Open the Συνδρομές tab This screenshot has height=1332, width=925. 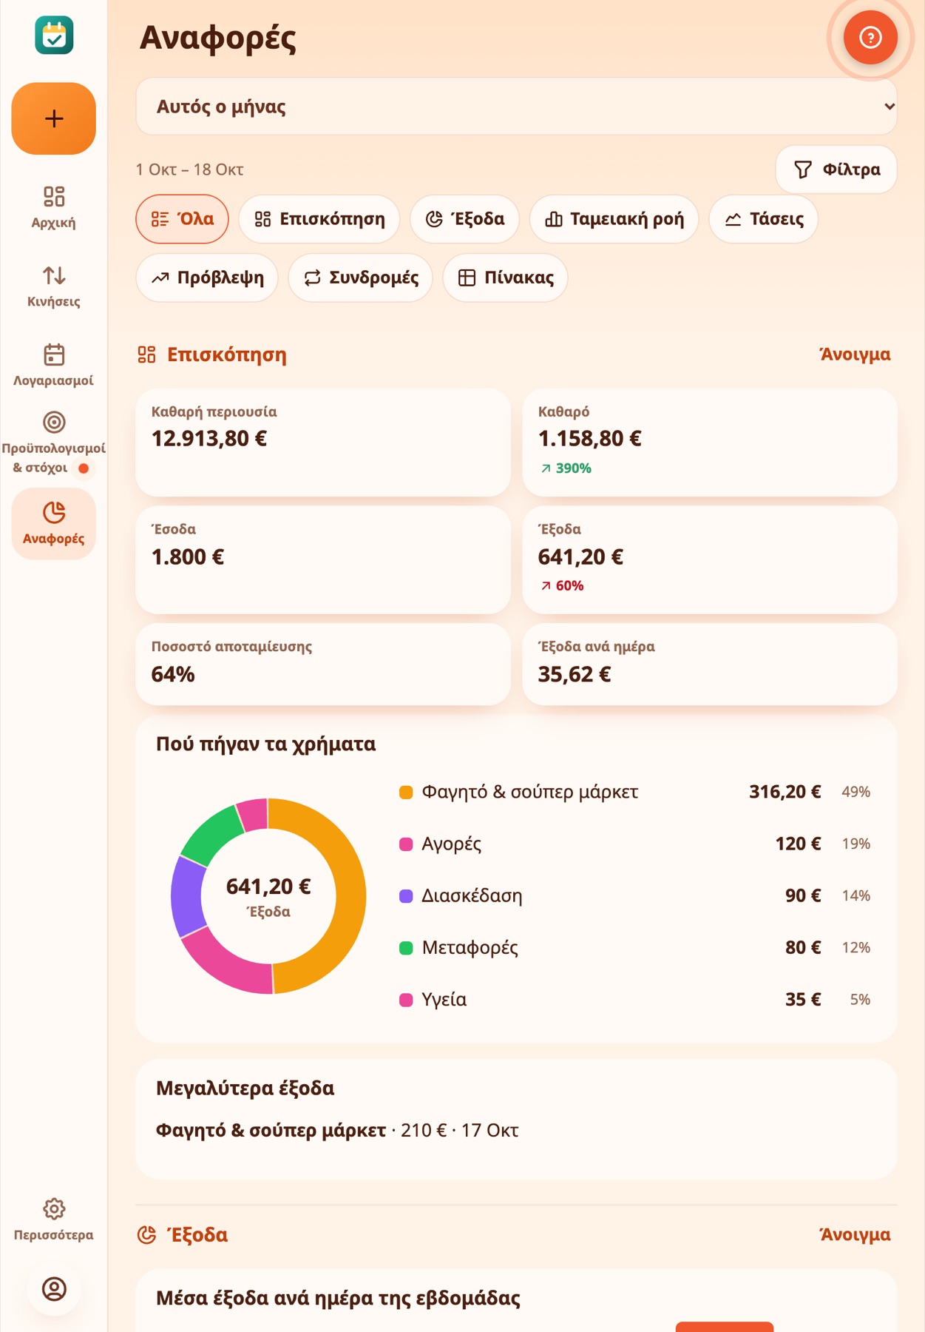(361, 277)
